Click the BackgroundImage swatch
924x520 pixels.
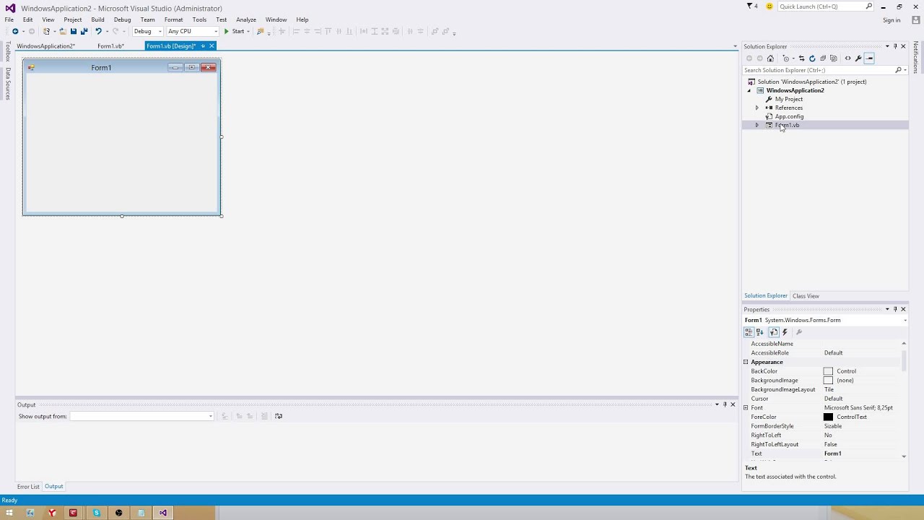click(828, 381)
